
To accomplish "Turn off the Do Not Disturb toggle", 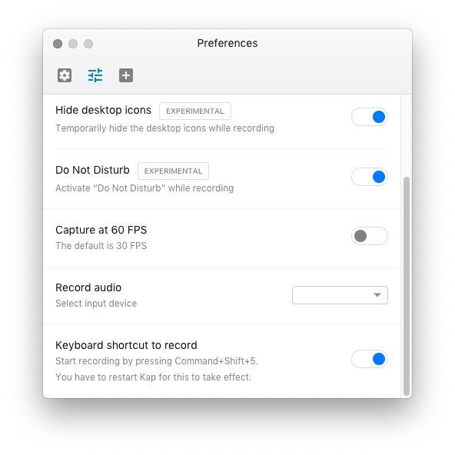I will click(x=370, y=177).
